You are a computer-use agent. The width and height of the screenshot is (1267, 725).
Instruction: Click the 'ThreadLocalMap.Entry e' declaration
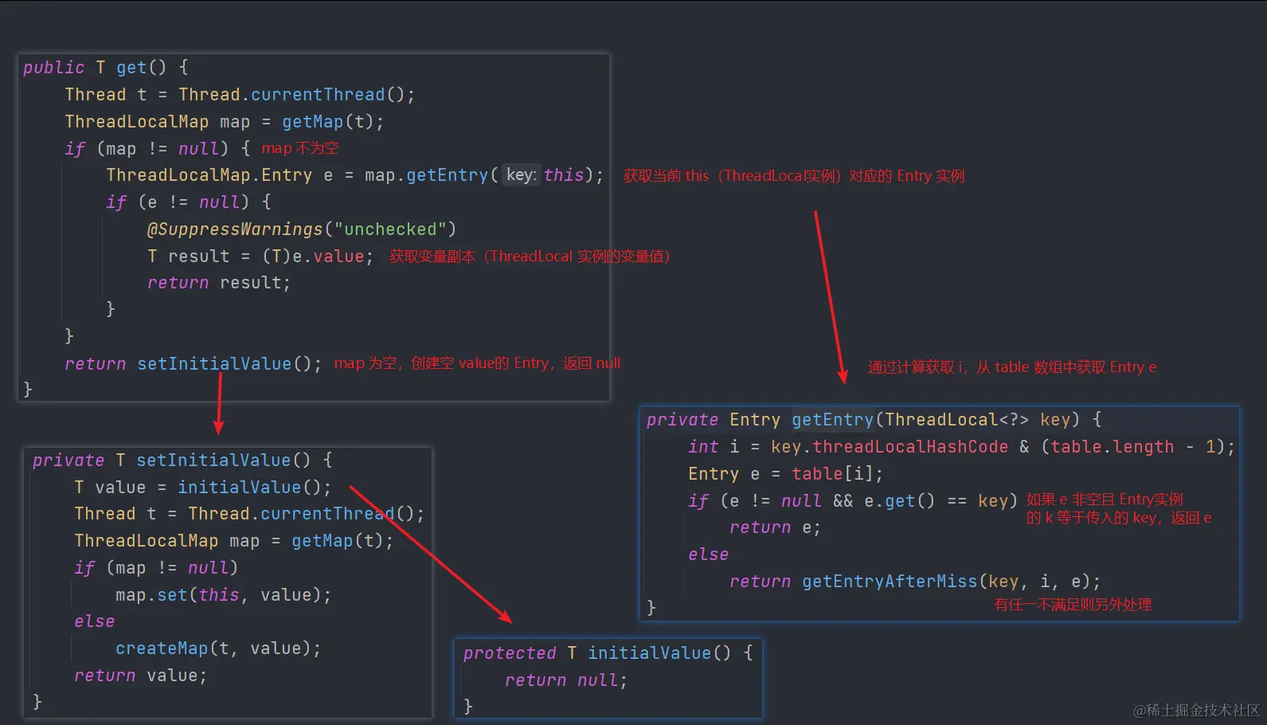(220, 175)
